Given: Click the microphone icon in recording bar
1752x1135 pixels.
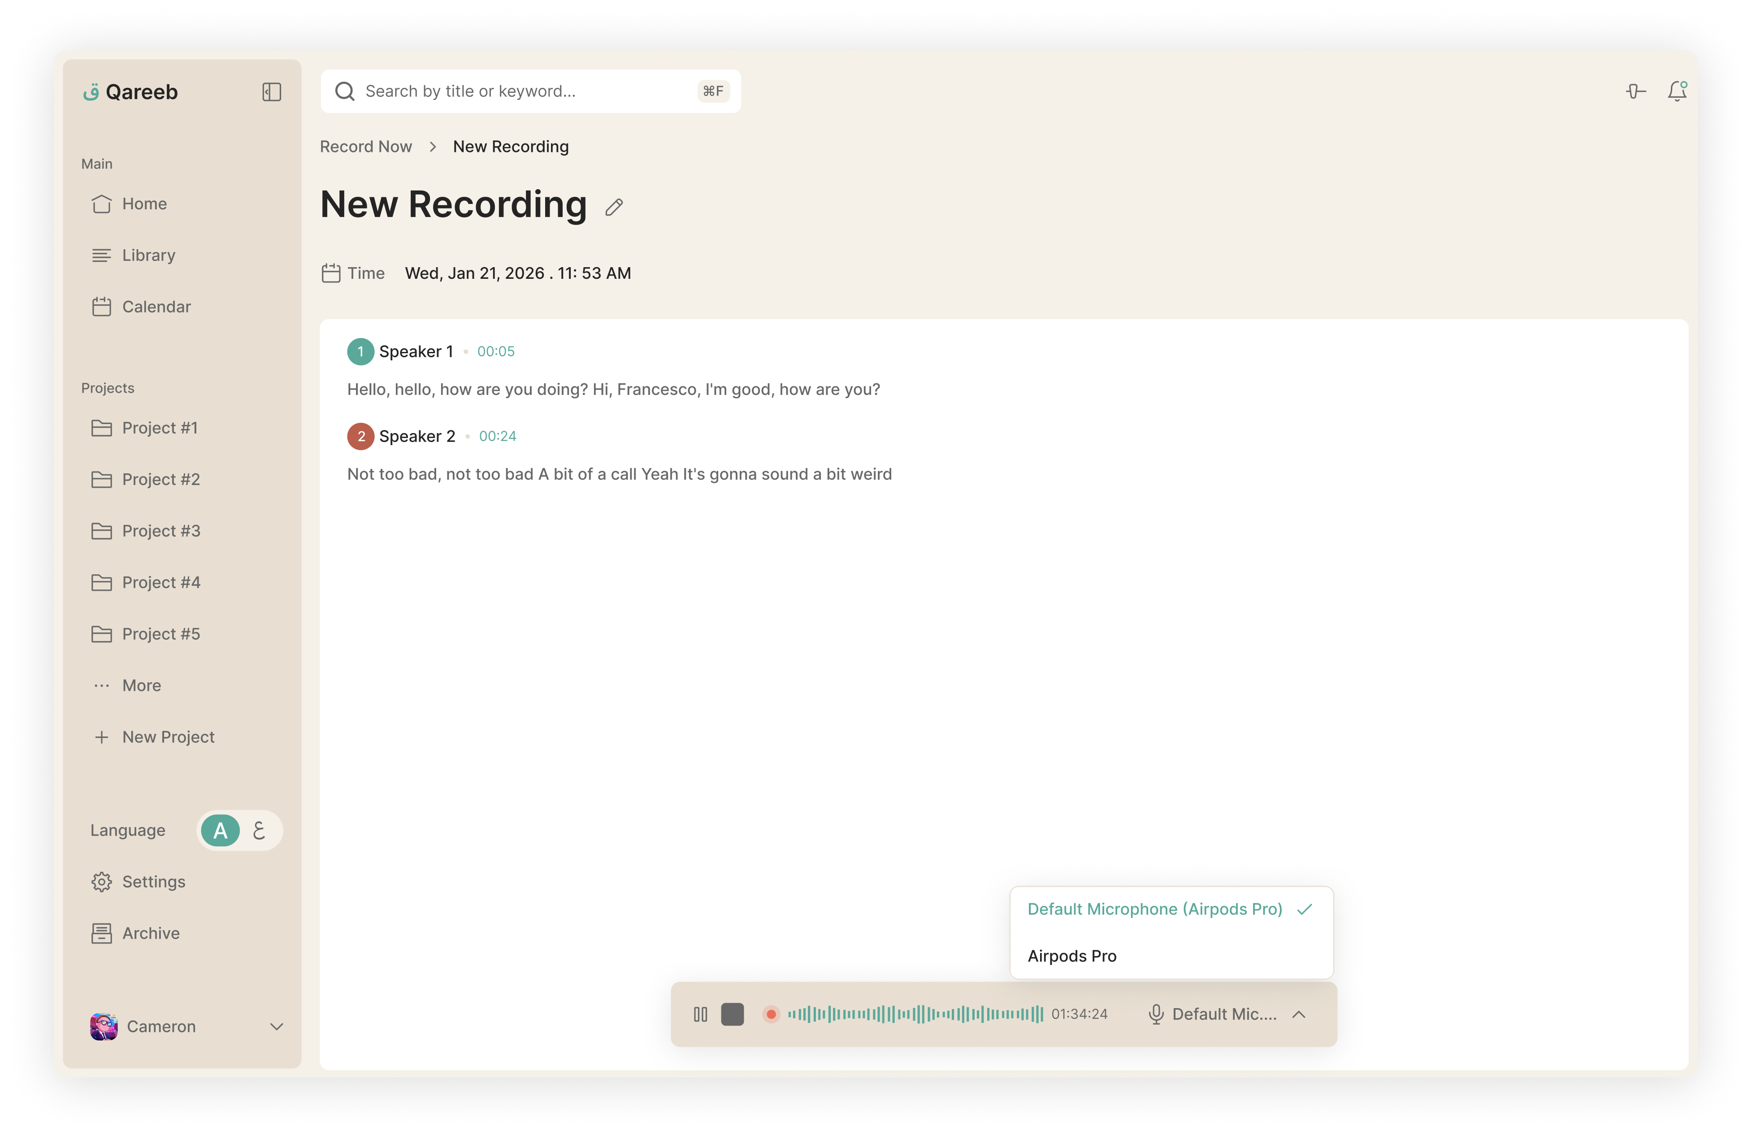Looking at the screenshot, I should point(1156,1014).
